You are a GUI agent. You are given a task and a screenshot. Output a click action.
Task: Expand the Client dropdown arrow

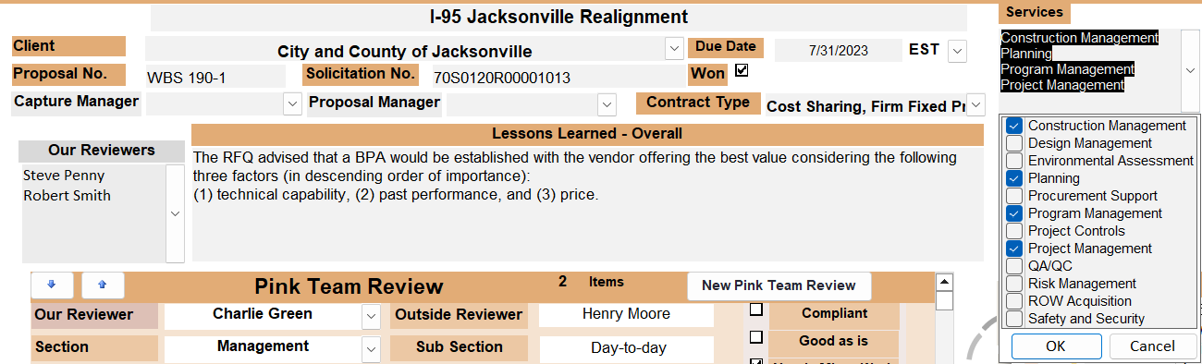pyautogui.click(x=673, y=48)
